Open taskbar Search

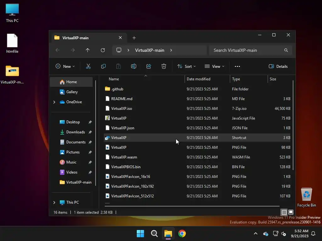tap(154, 233)
